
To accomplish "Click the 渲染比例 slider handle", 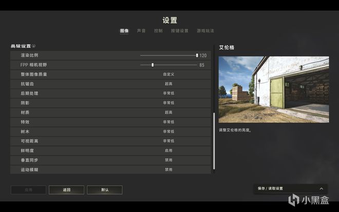I will point(197,55).
